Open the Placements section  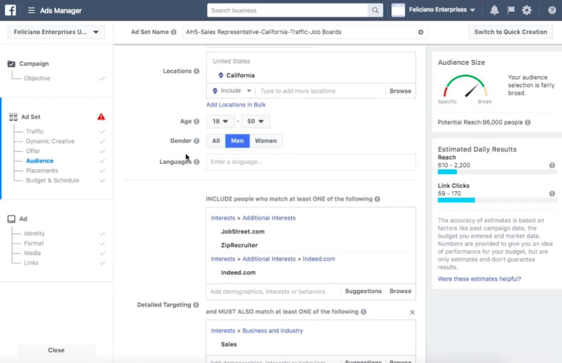(42, 171)
